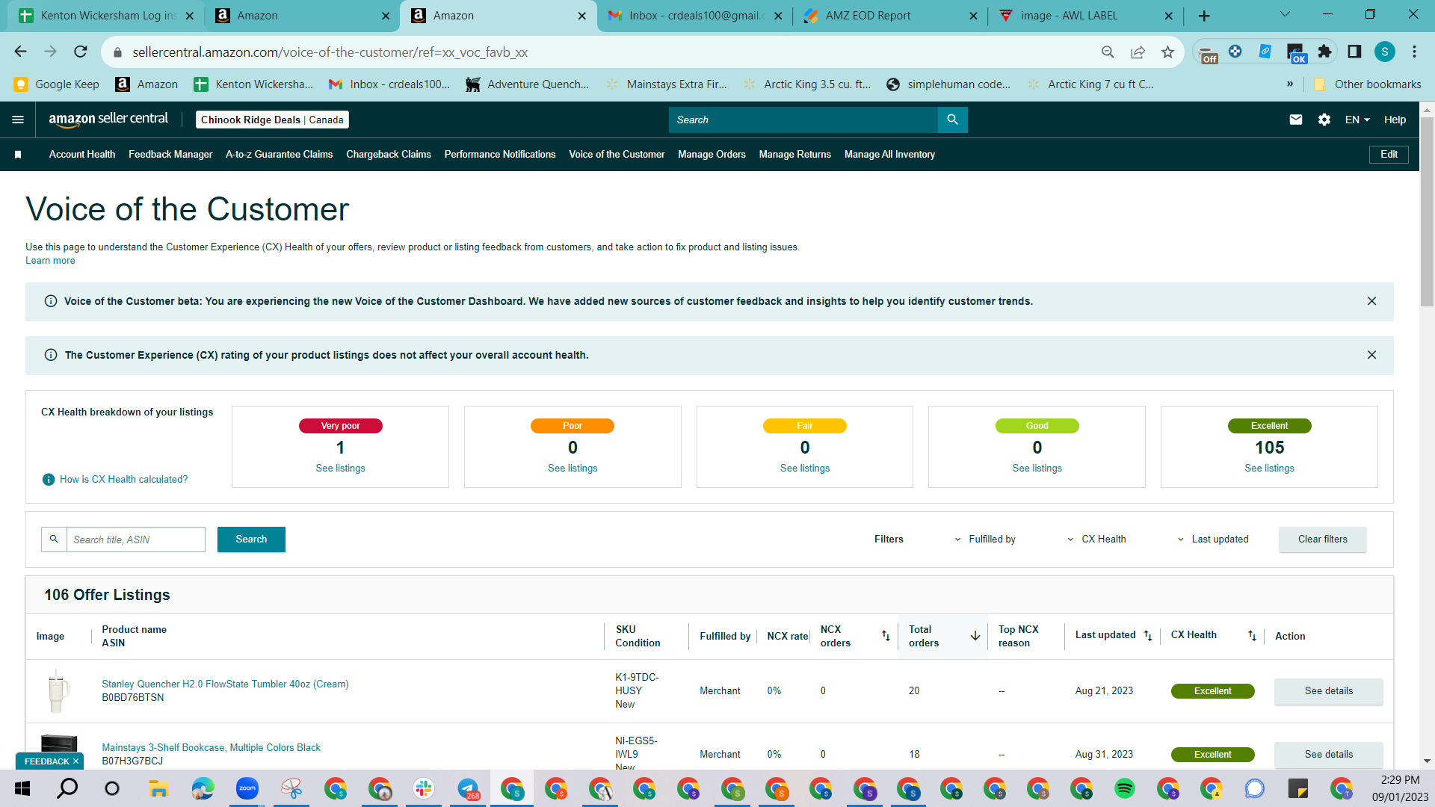Open Feedback Manager
The image size is (1435, 807).
point(170,155)
